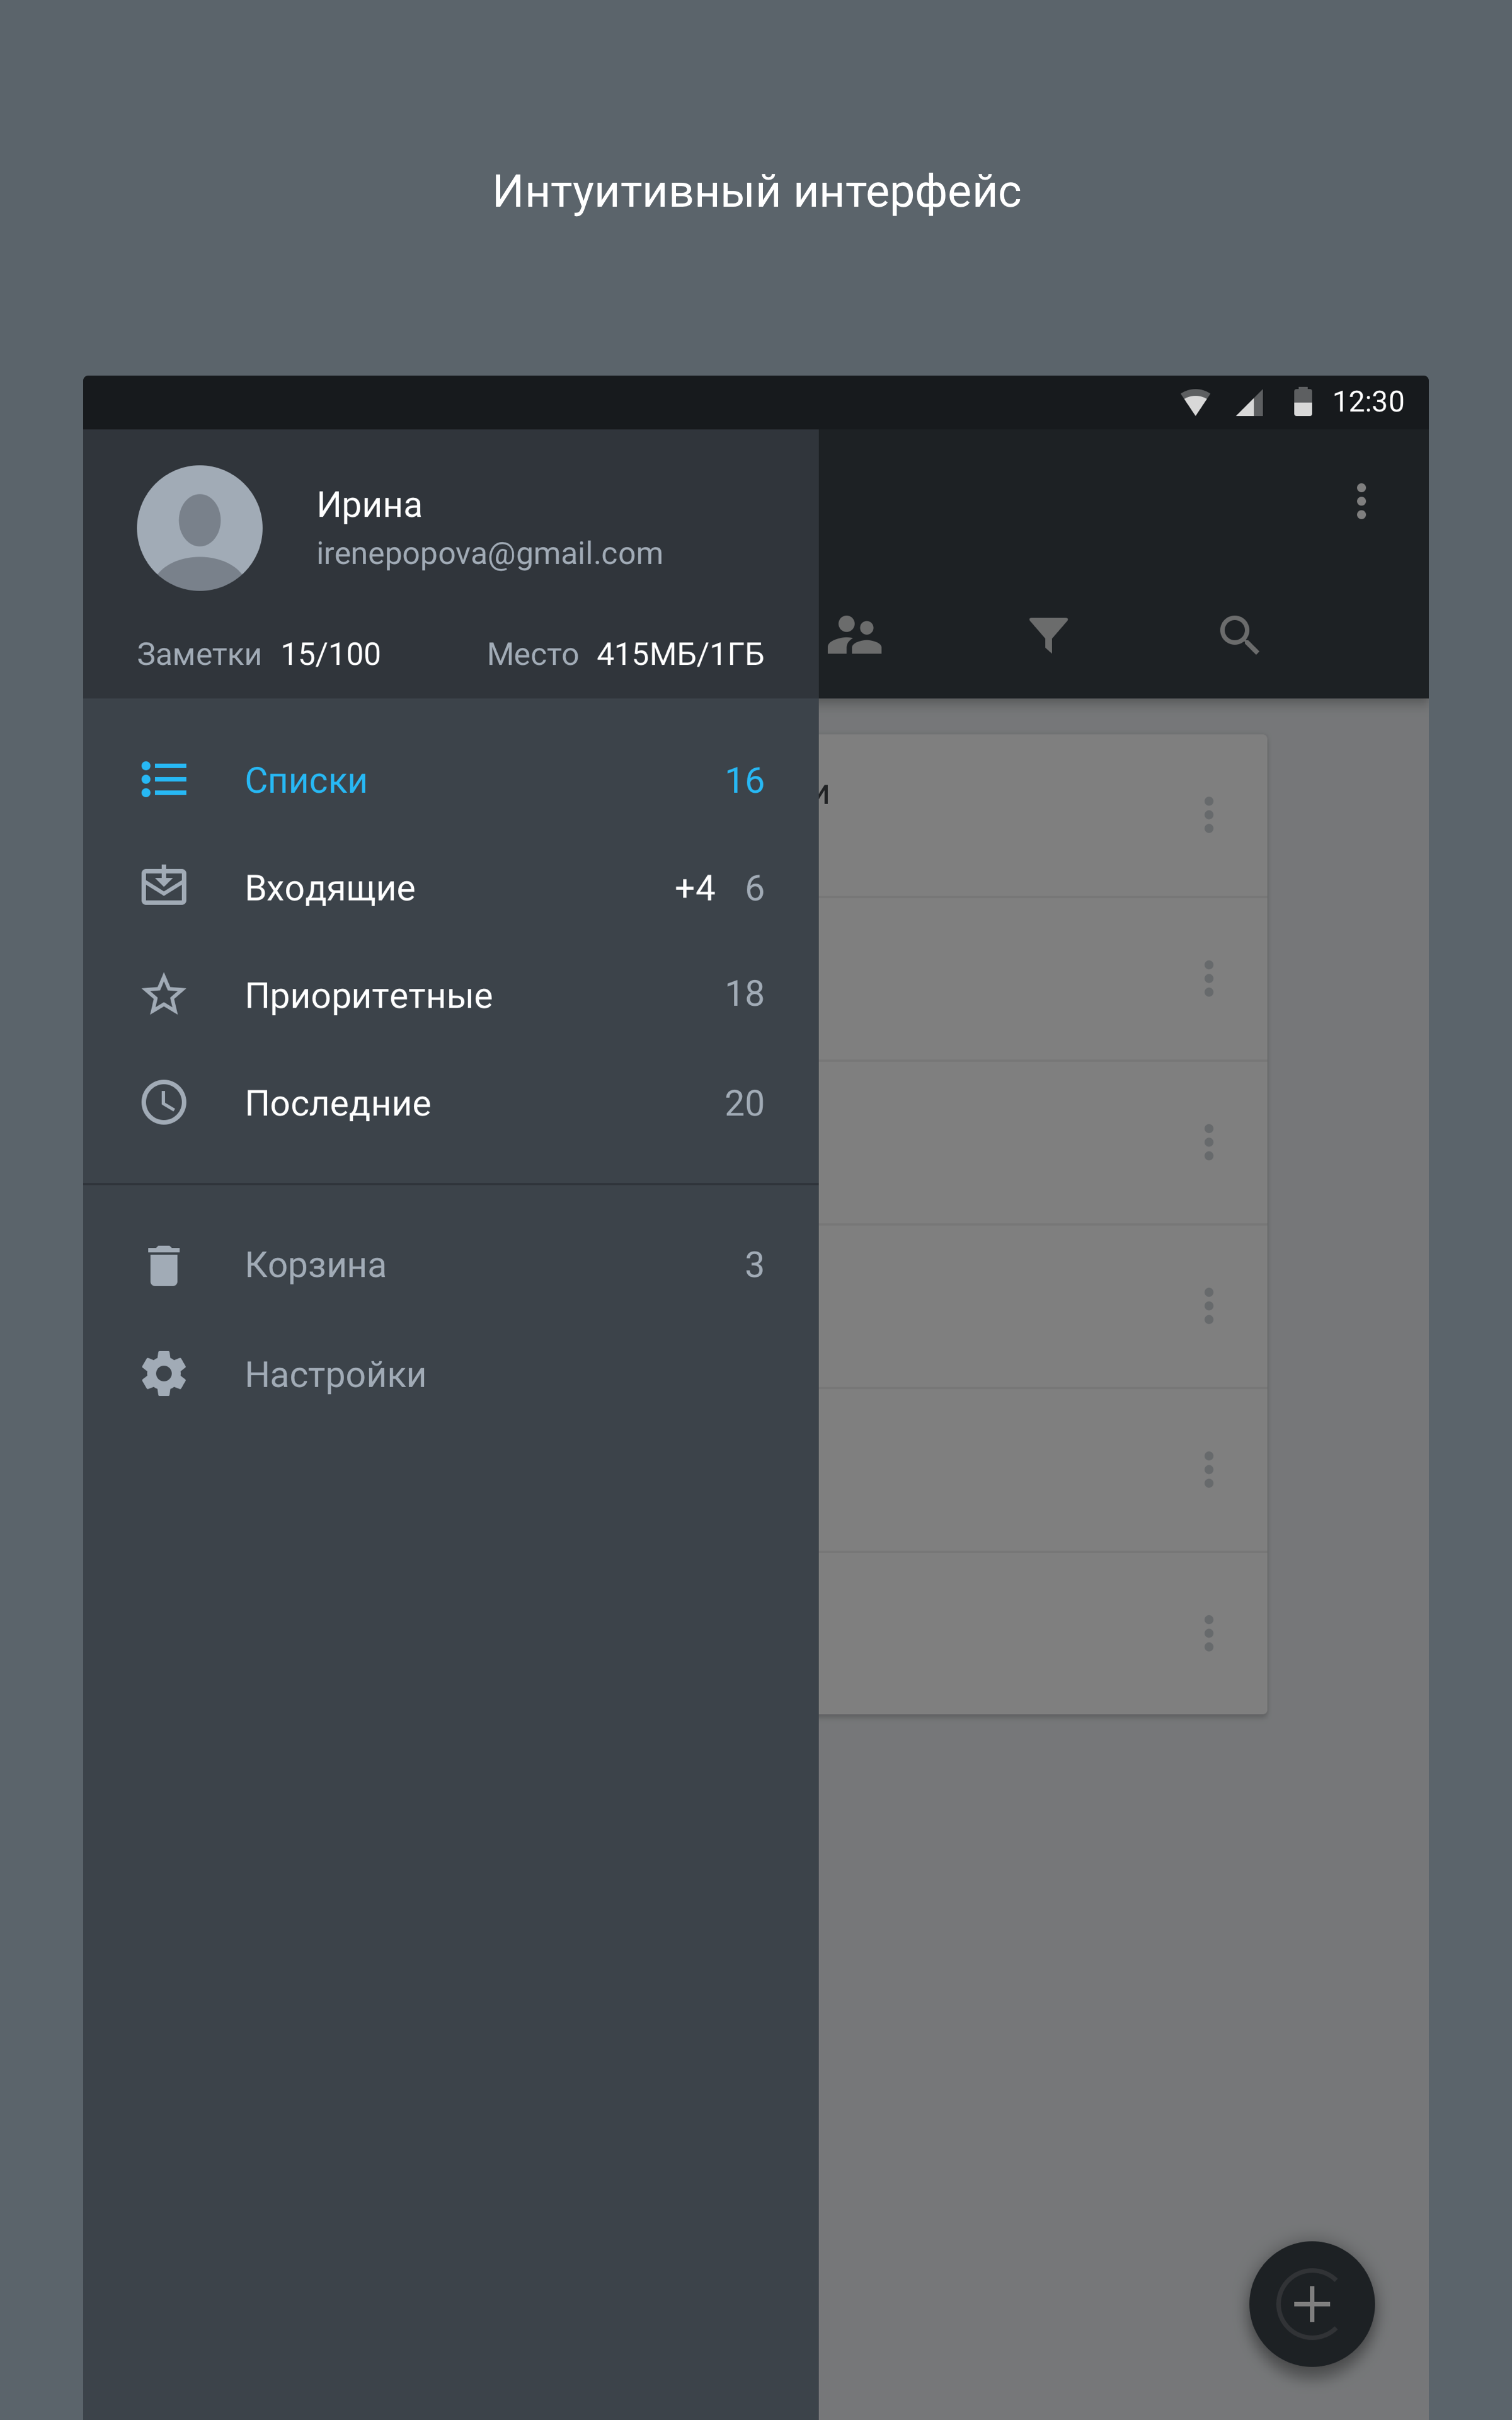Image resolution: width=1512 pixels, height=2420 pixels.
Task: Open the Входящие menu item
Action: 451,888
